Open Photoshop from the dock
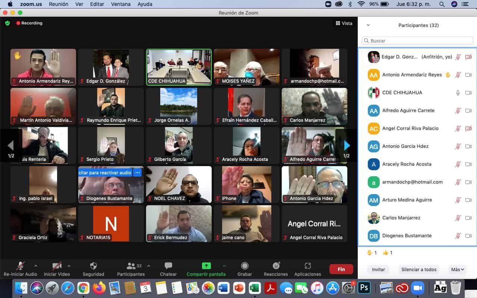 364,288
